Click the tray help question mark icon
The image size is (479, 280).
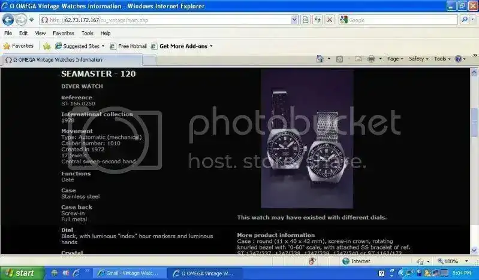coord(381,273)
